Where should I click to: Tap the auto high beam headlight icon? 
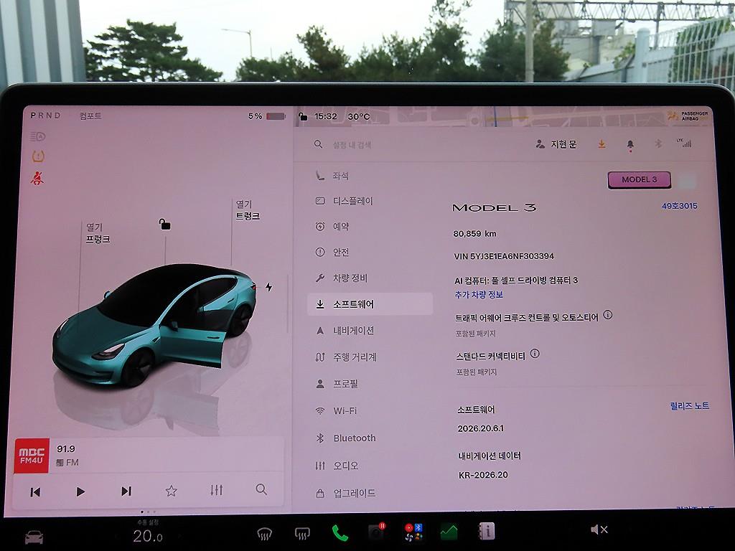[37, 137]
